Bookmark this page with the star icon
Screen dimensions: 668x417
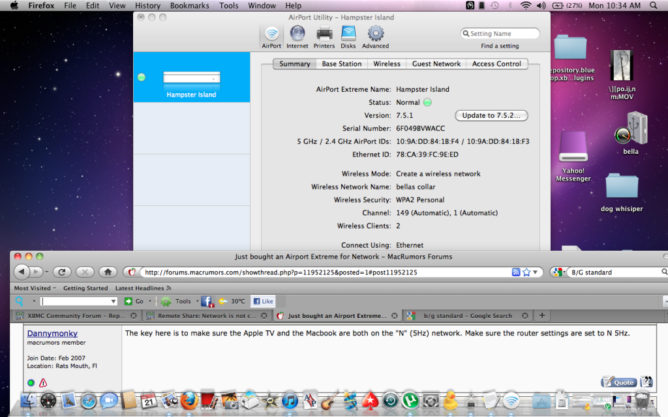(x=526, y=272)
